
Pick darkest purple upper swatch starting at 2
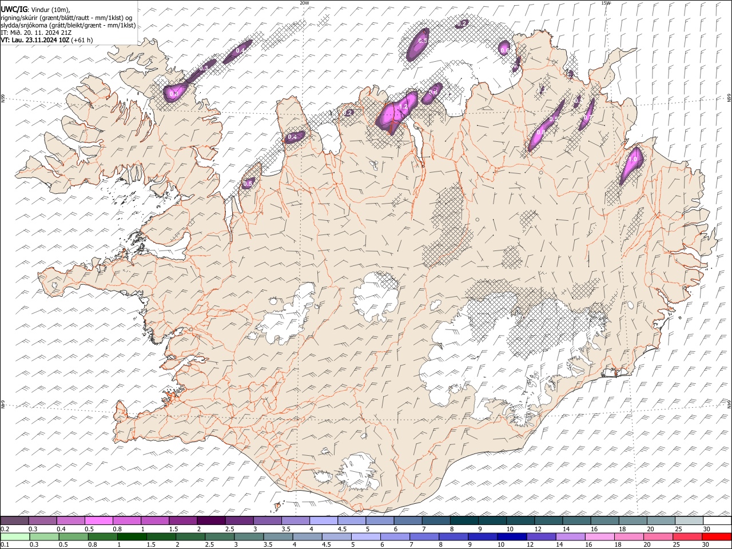(x=211, y=521)
